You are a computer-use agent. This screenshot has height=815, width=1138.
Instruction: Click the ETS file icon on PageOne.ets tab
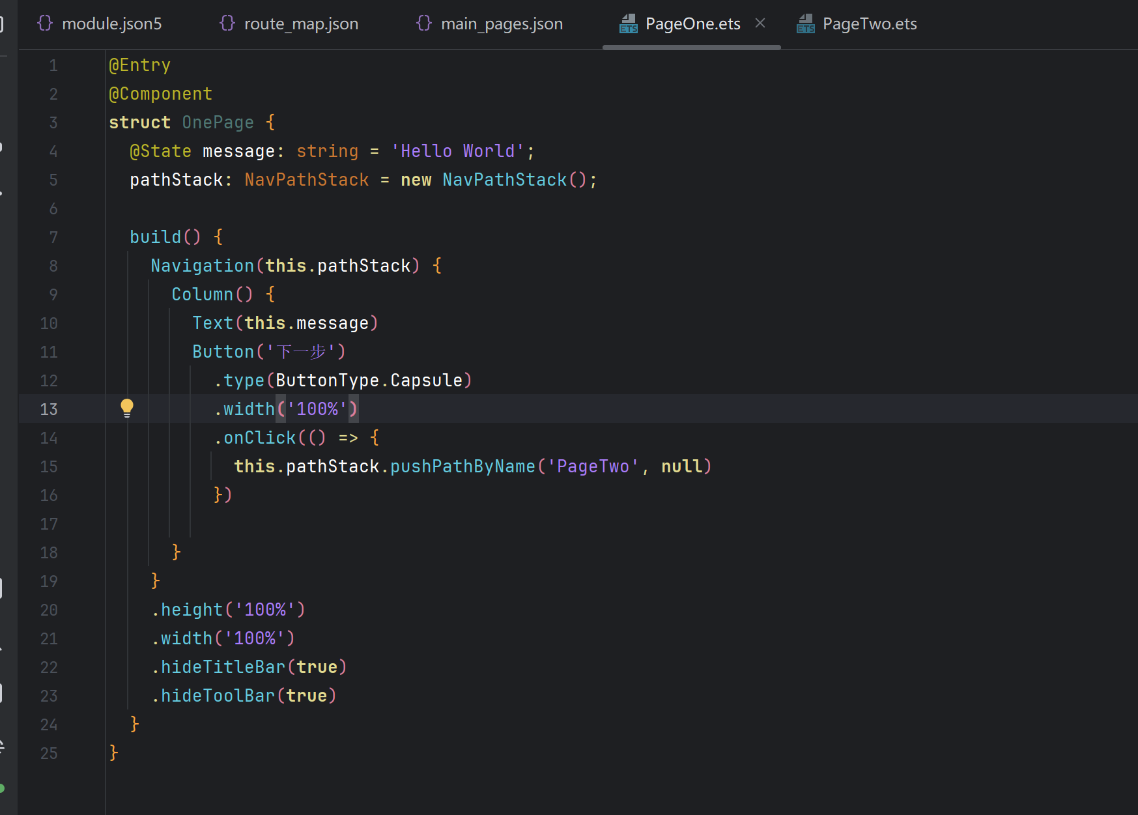click(629, 24)
